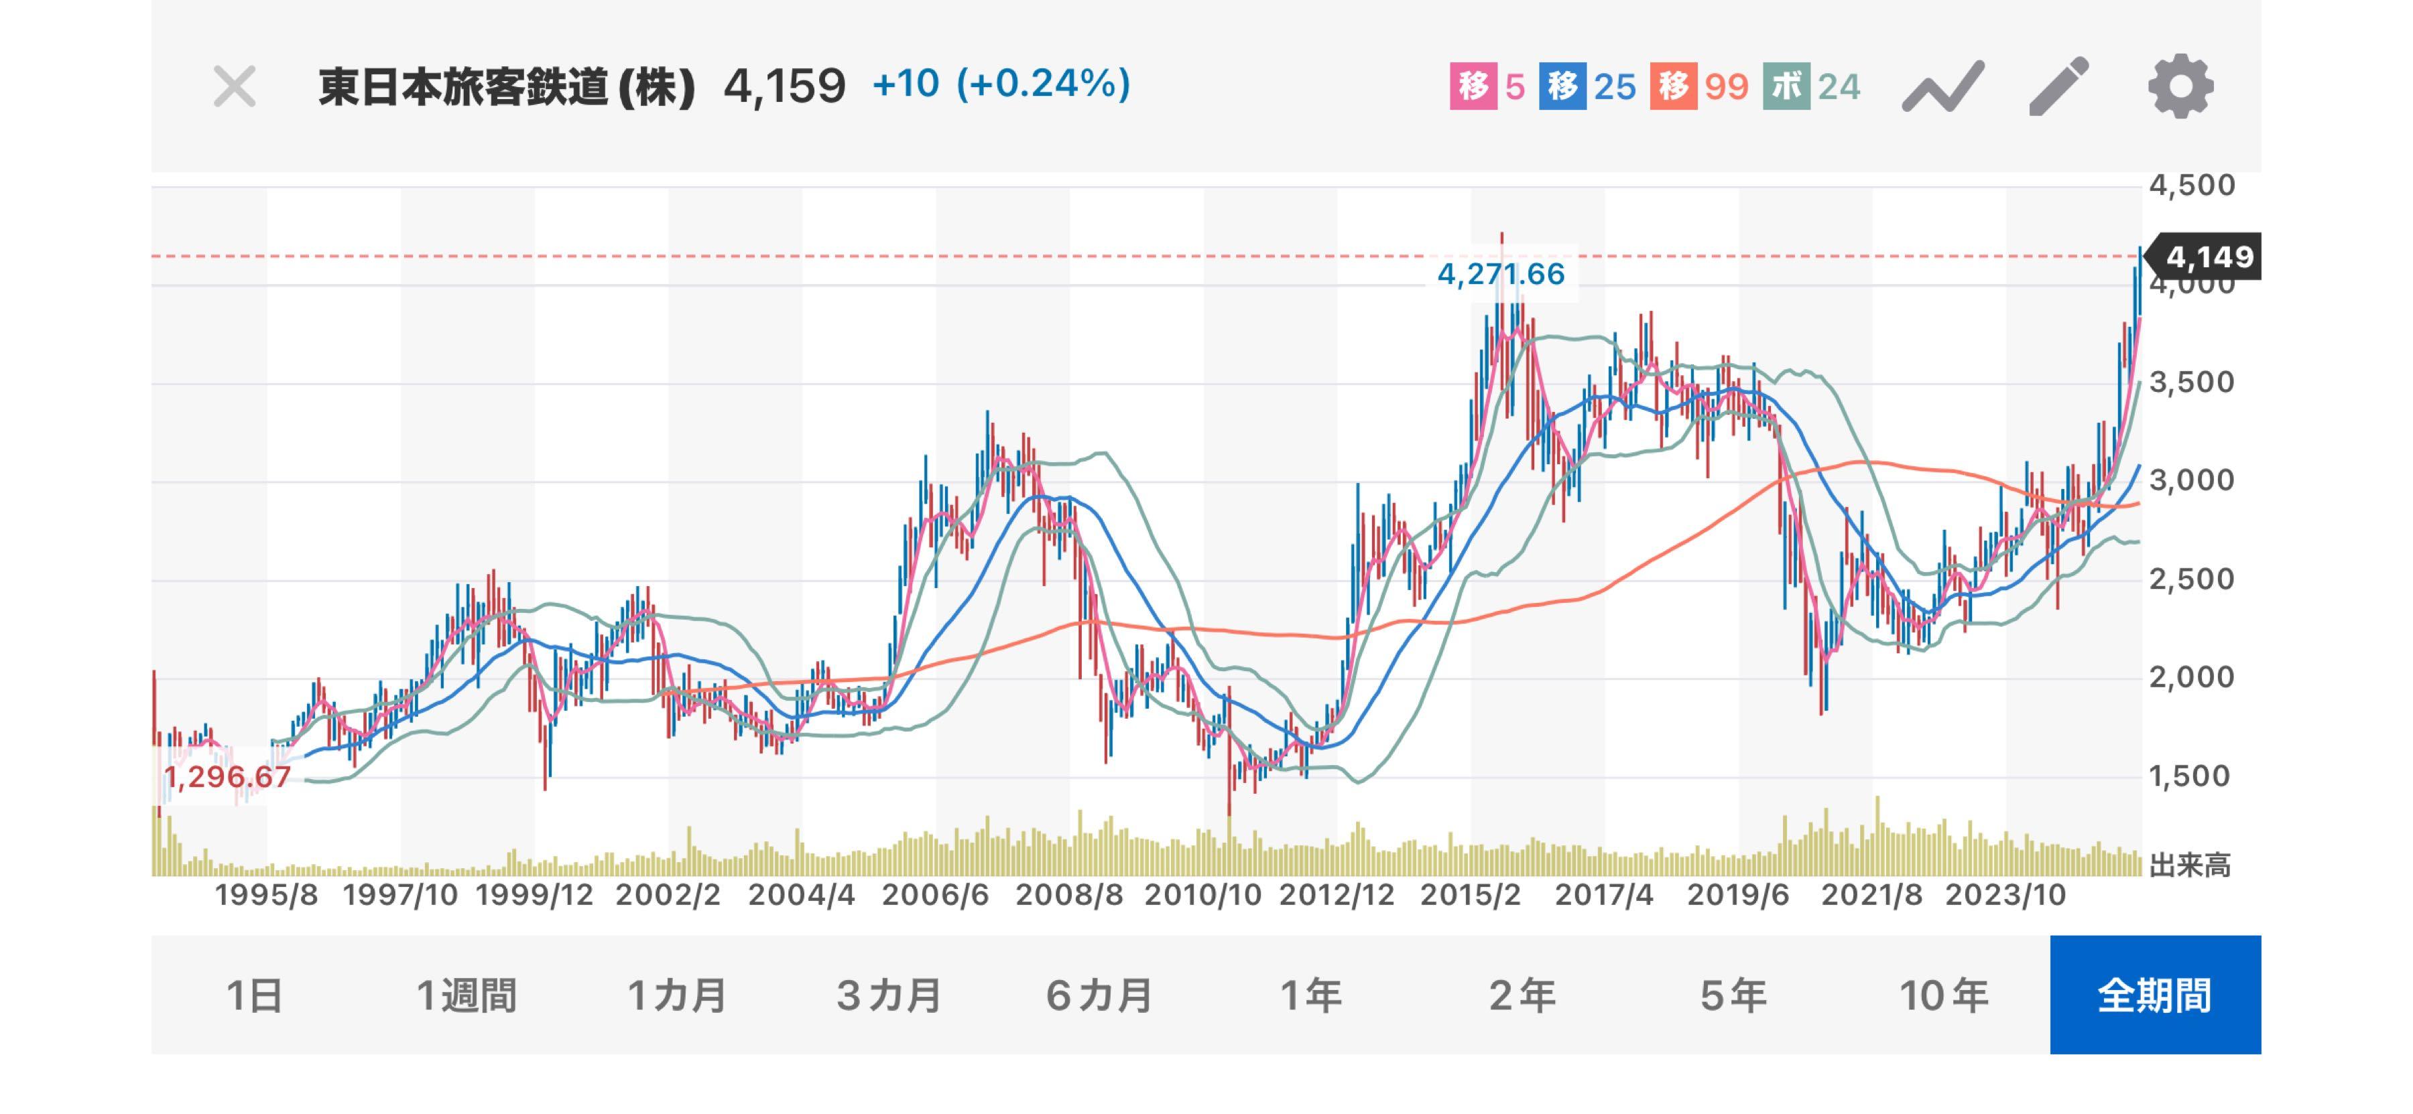Switch to the 1週間 period tab
Screen dimensions: 2413x1114
tap(467, 995)
